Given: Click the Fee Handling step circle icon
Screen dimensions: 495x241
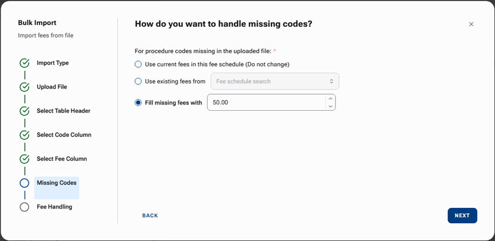Looking at the screenshot, I should (x=24, y=207).
